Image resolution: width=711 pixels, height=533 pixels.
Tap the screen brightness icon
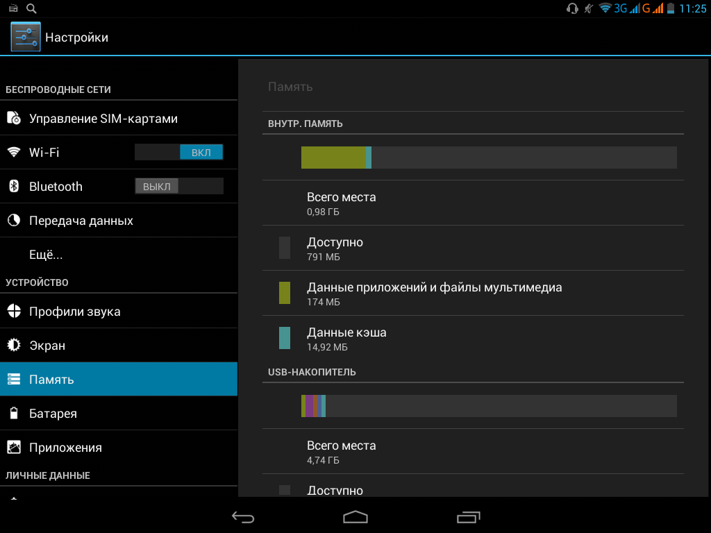pyautogui.click(x=14, y=345)
